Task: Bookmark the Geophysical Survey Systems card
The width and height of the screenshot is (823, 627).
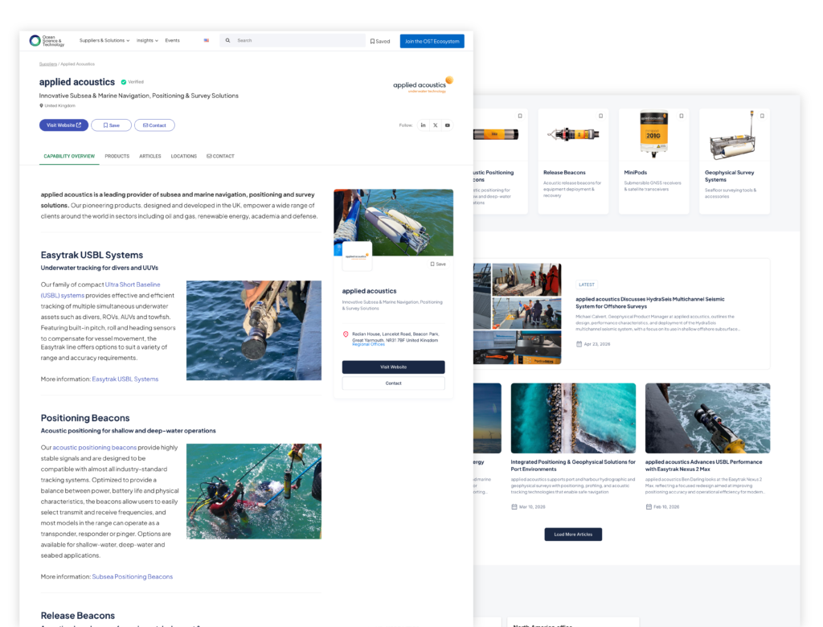Action: [x=762, y=116]
